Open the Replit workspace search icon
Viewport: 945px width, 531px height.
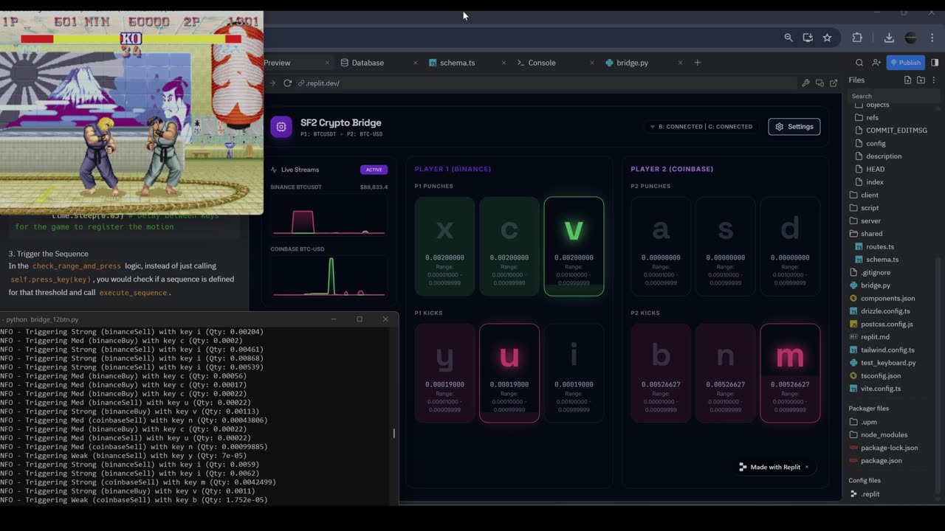pos(859,63)
